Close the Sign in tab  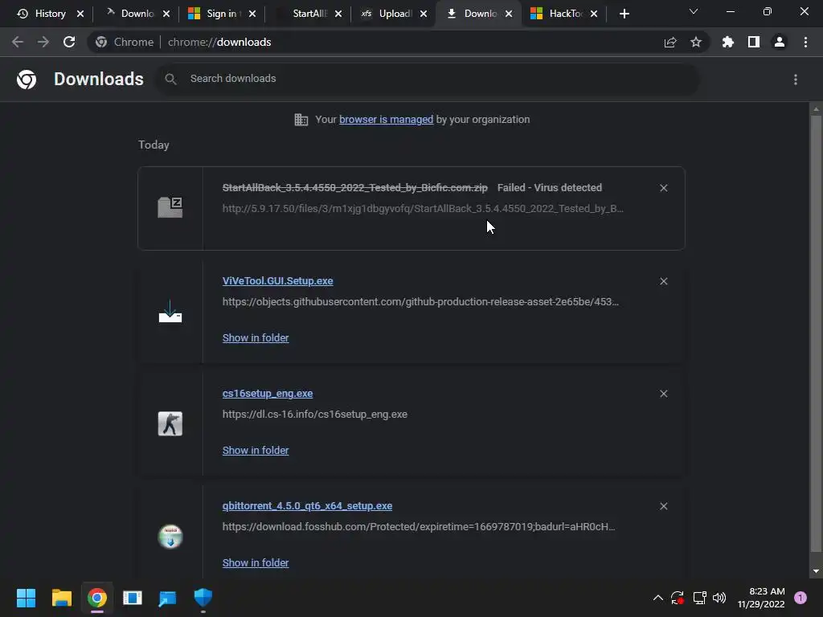252,14
